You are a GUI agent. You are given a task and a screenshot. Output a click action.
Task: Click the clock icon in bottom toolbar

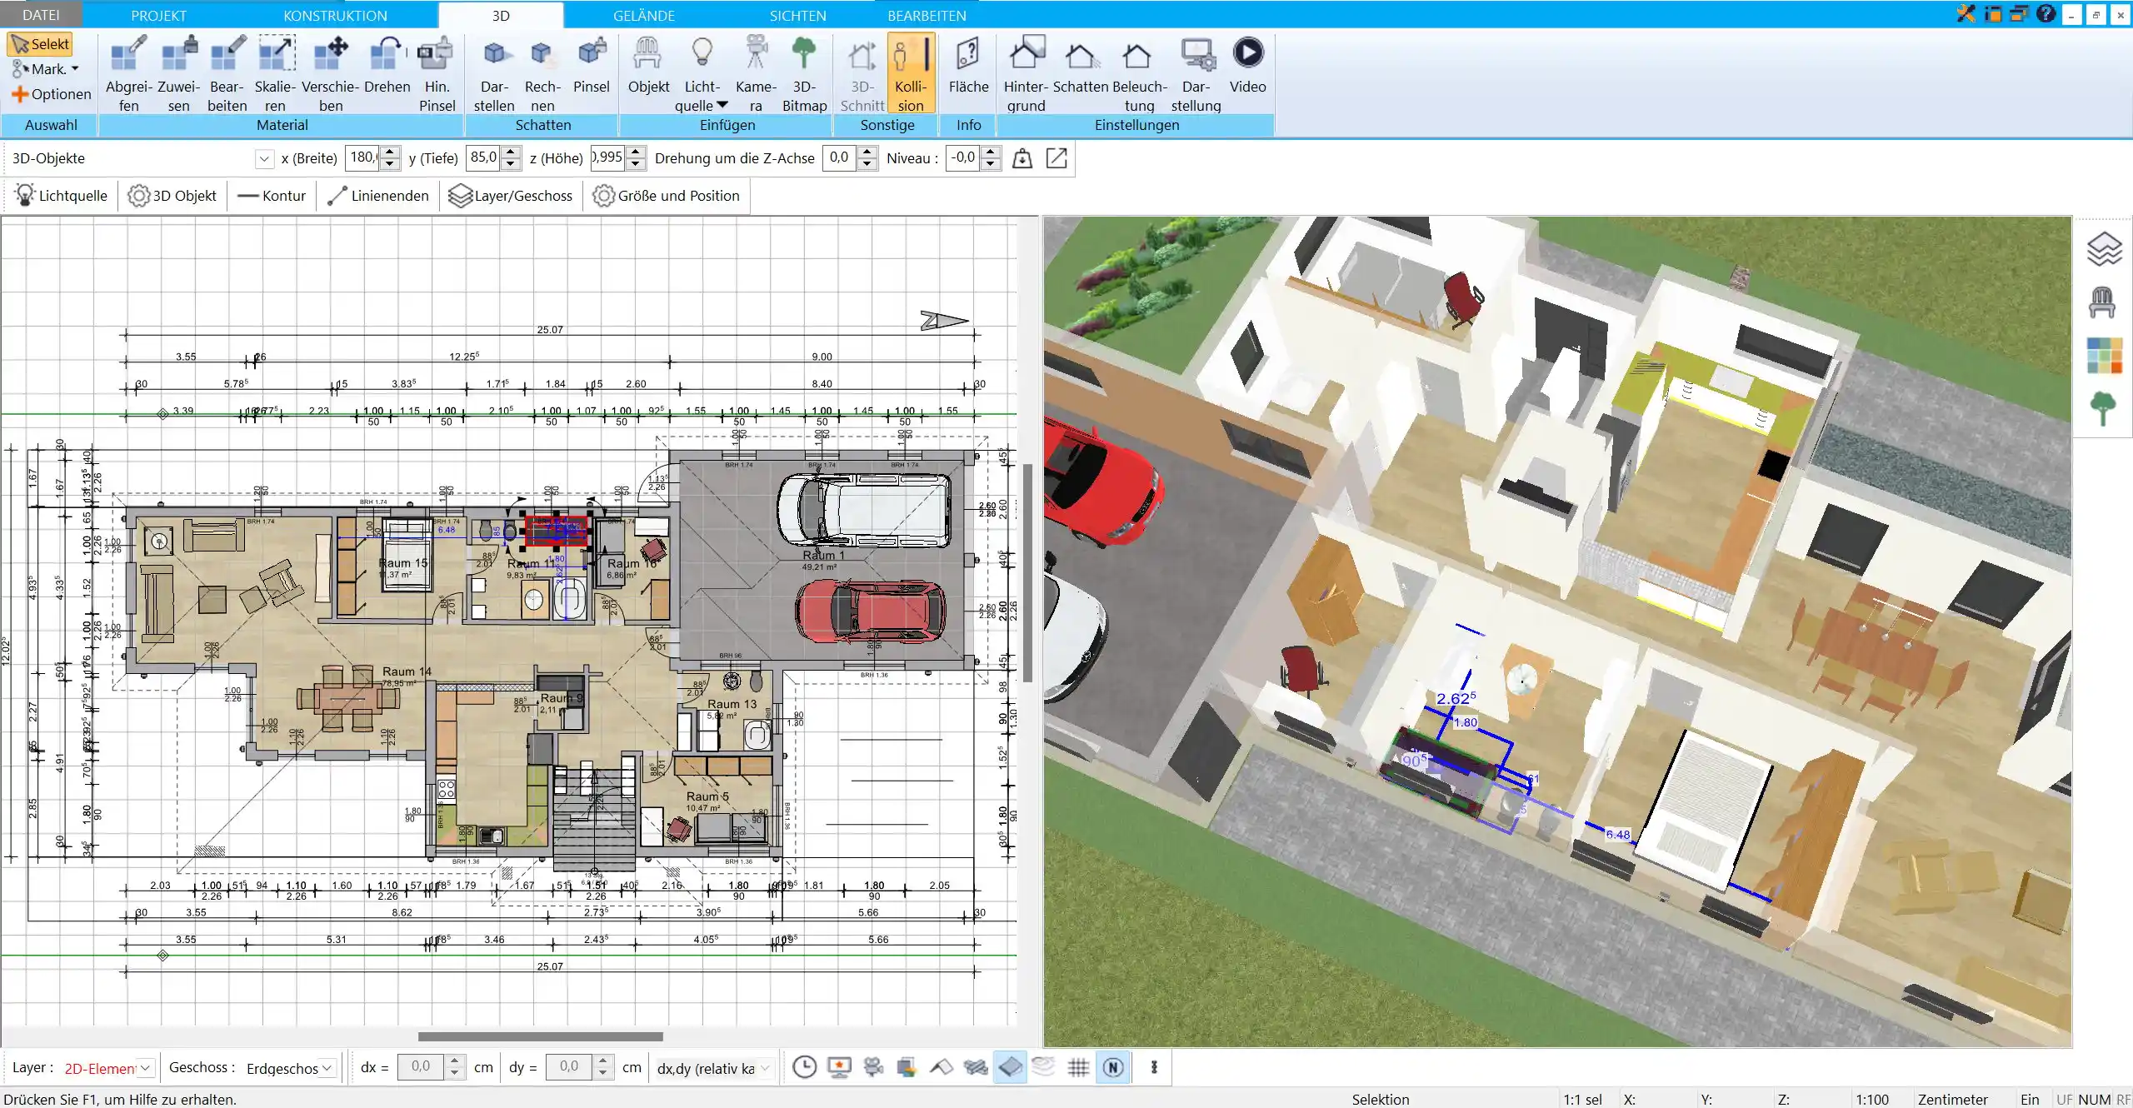tap(804, 1067)
